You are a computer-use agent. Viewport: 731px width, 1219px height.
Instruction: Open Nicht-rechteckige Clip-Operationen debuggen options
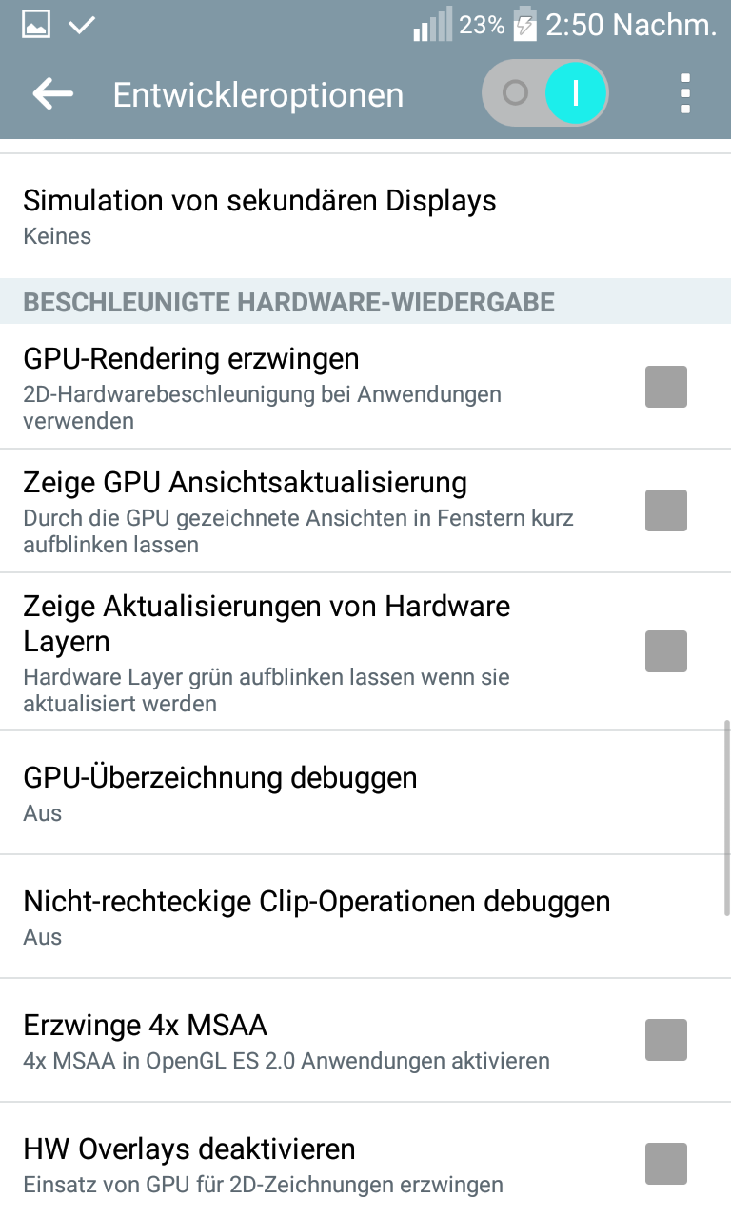(x=317, y=916)
